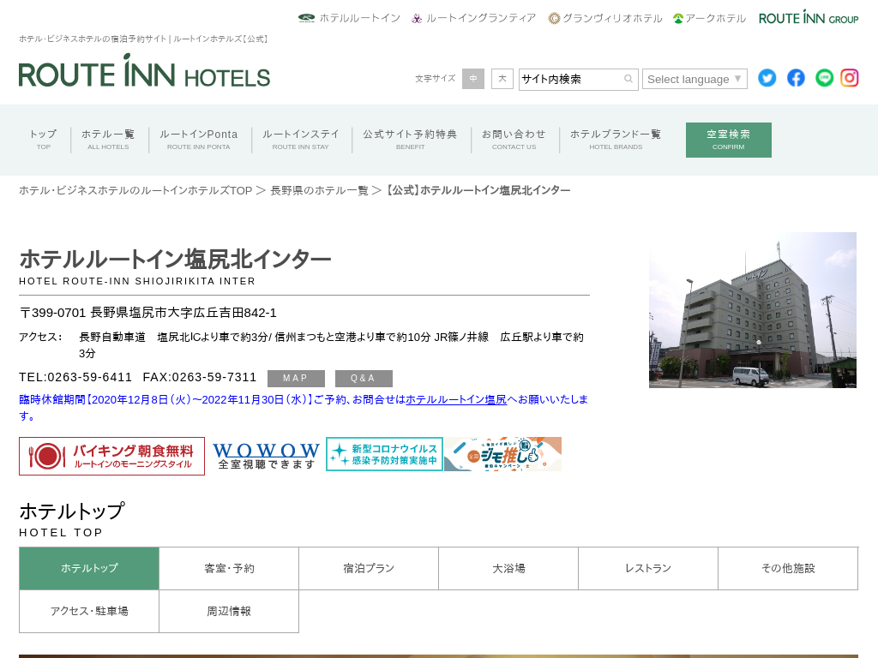Follow the ルートインホテルズTOP breadcrumb

click(135, 191)
